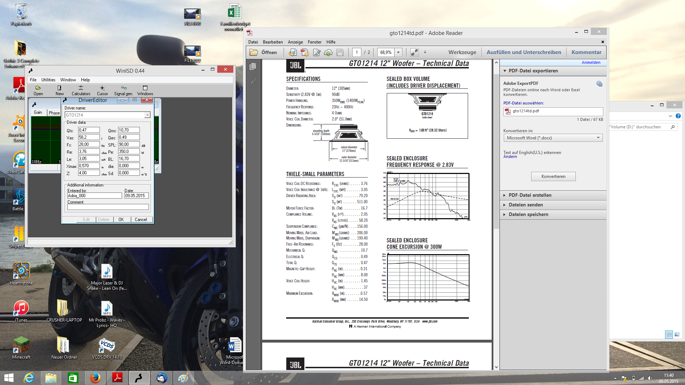Click the sign document pen icon in Adobe Reader
This screenshot has height=385, width=685.
coord(316,53)
